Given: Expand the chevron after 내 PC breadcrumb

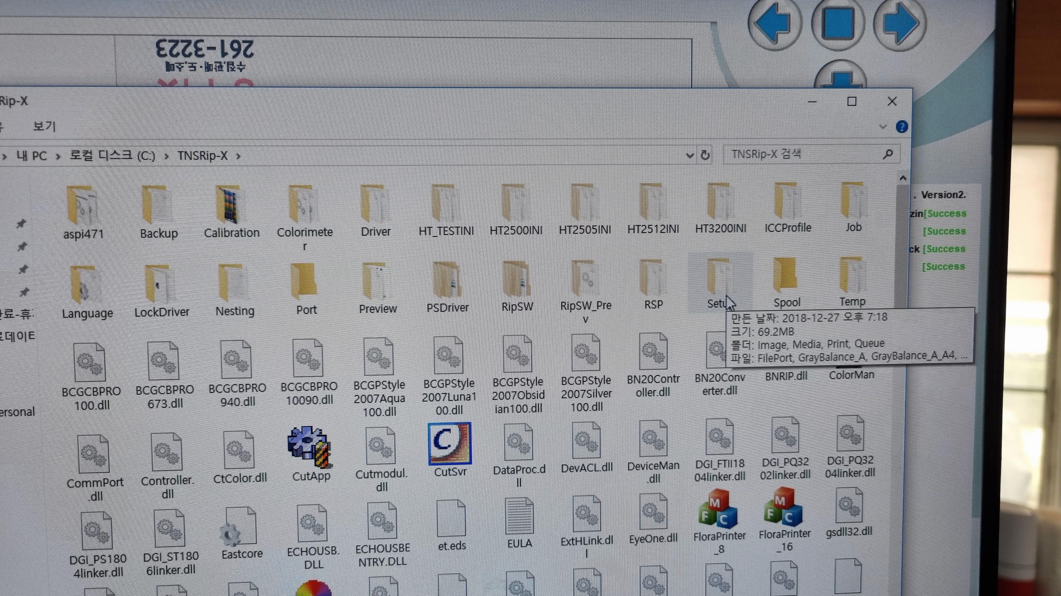Looking at the screenshot, I should [x=58, y=157].
